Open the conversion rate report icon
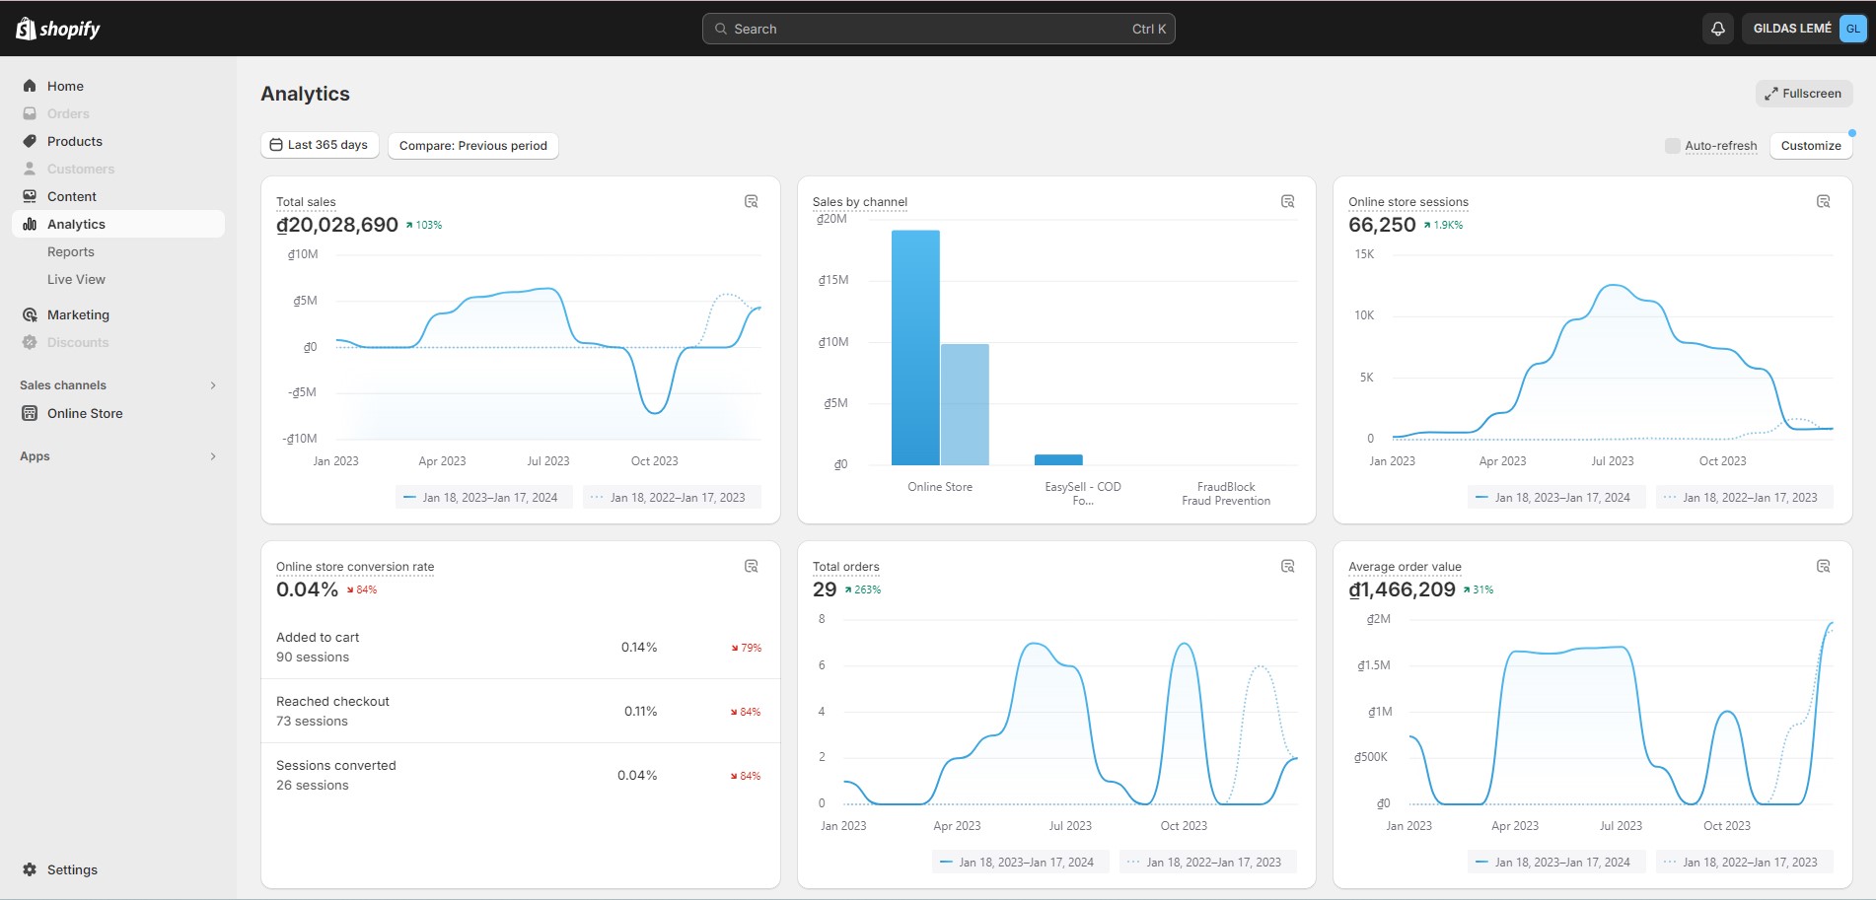The height and width of the screenshot is (900, 1876). [752, 566]
